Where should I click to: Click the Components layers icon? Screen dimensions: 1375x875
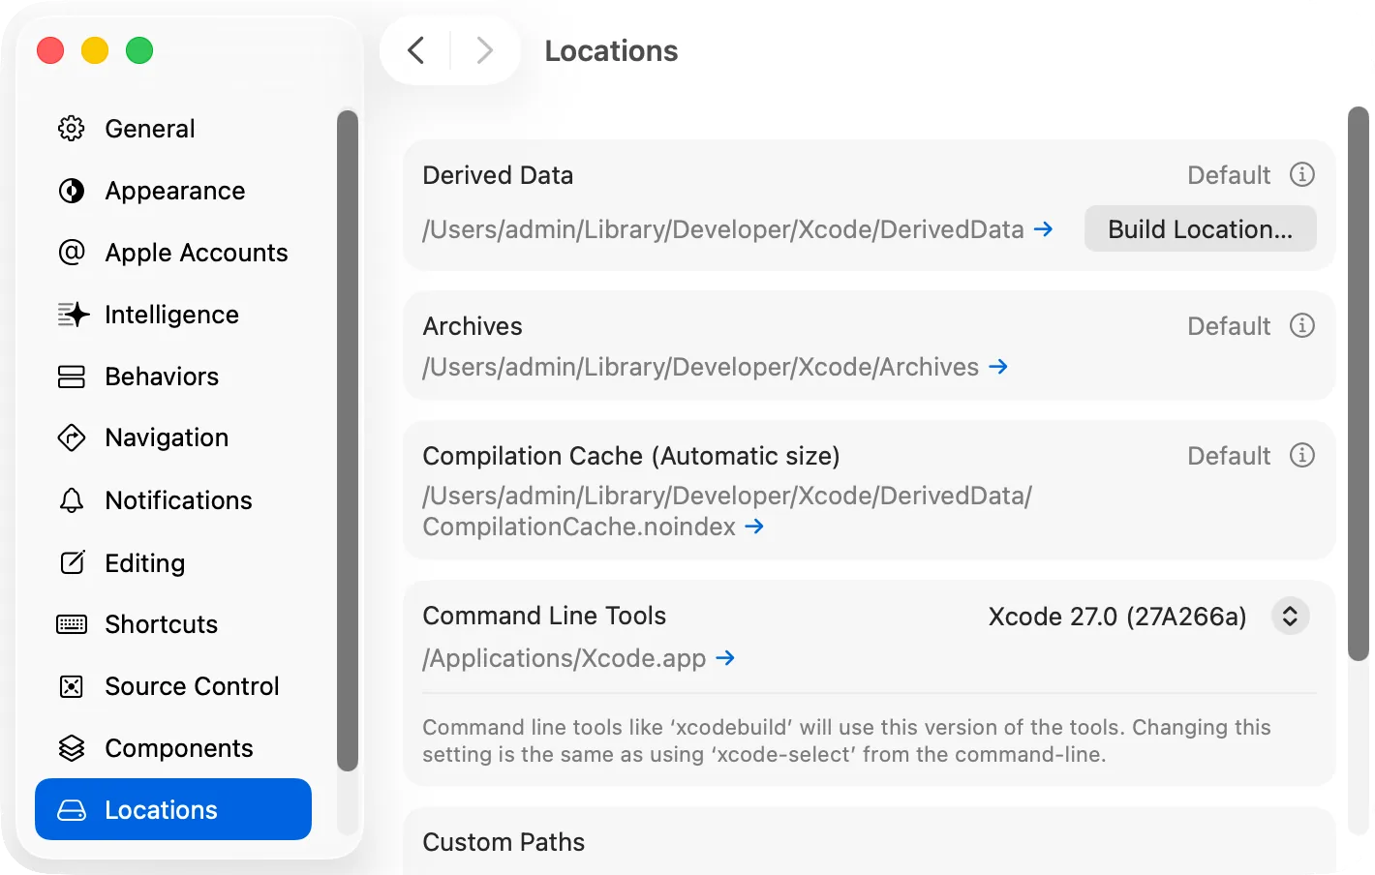coord(72,748)
